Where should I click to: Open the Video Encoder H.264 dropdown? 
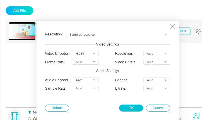(85, 54)
